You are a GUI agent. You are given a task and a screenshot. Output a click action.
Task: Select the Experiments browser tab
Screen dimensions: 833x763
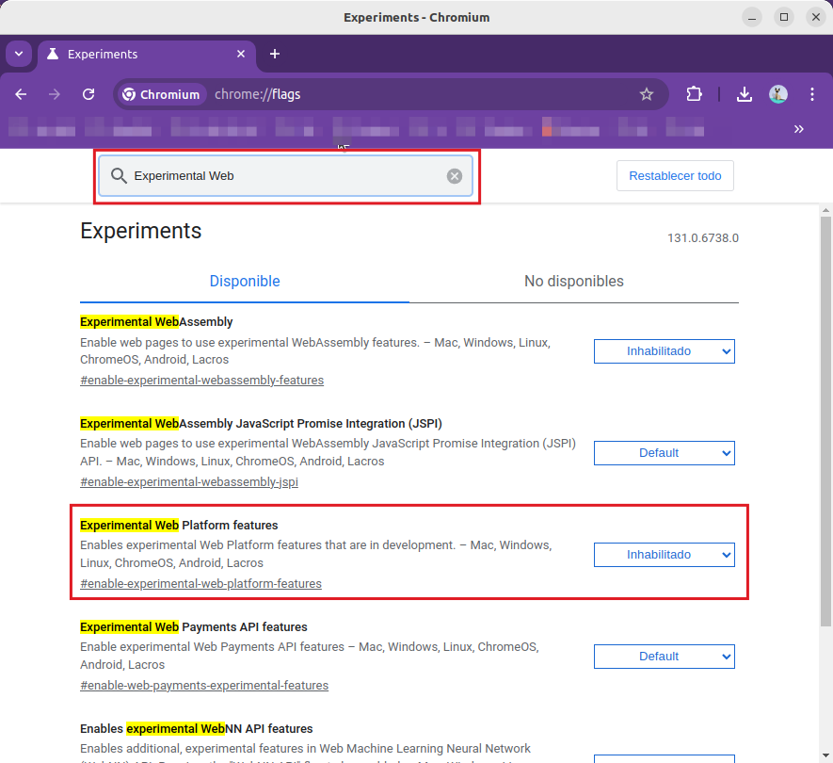point(147,55)
